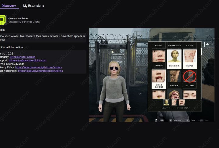
Task: Click the mouse Zoom hint icon
Action: 156,120
